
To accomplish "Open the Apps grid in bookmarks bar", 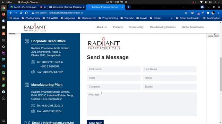I will (14, 18).
